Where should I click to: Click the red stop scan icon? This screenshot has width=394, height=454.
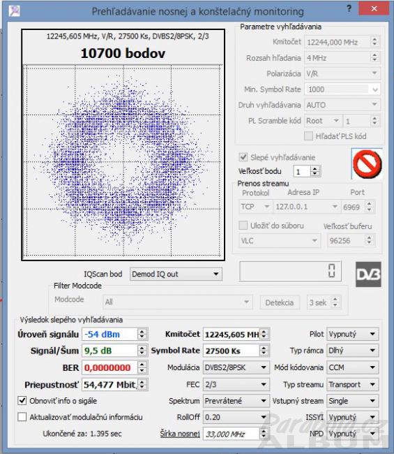pos(367,164)
